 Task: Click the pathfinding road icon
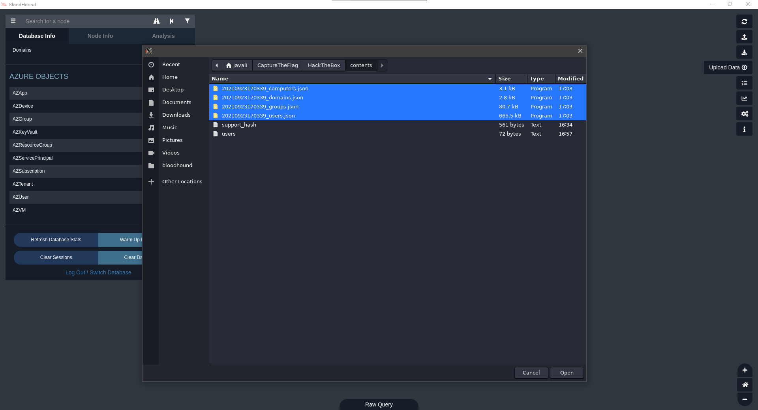click(157, 21)
